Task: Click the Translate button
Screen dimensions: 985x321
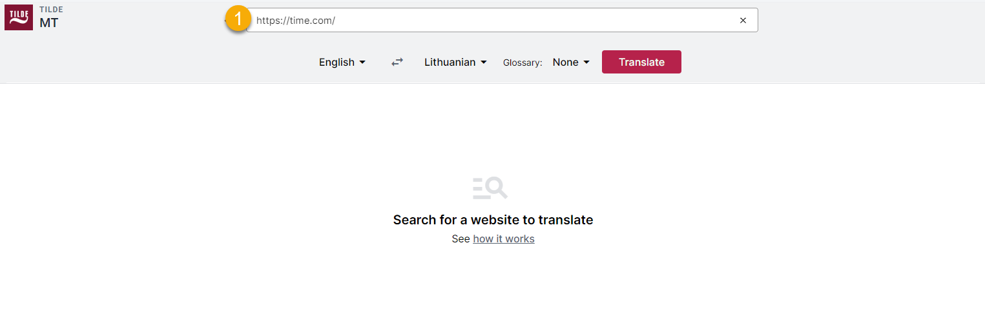Action: point(641,62)
